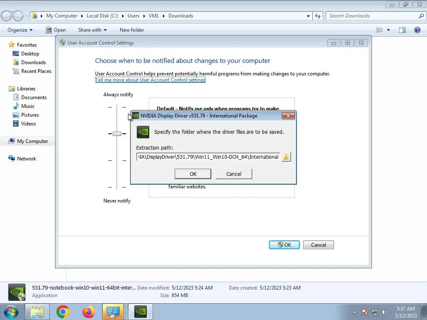The image size is (427, 320).
Task: Click OK in User Account Control Settings
Action: (284, 245)
